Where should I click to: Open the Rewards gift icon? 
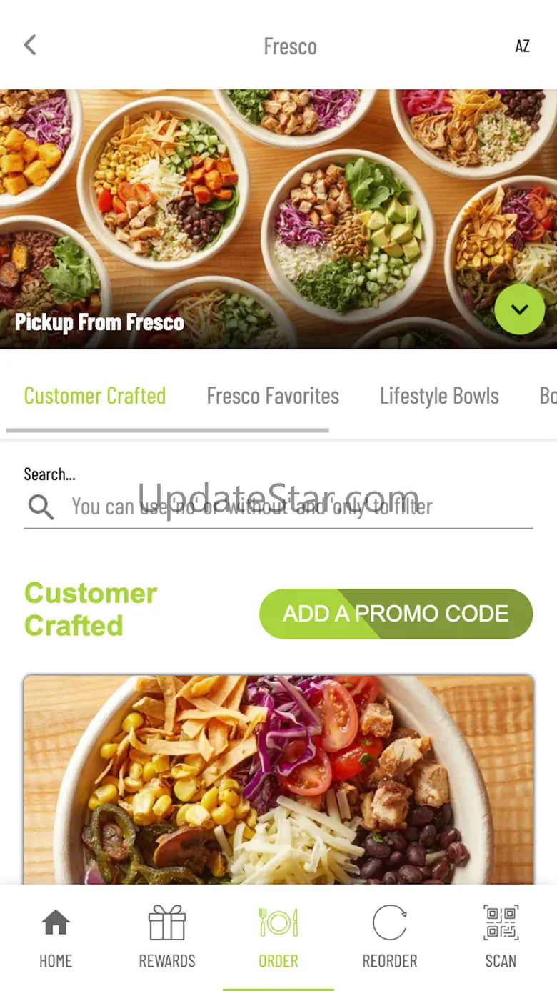167,922
